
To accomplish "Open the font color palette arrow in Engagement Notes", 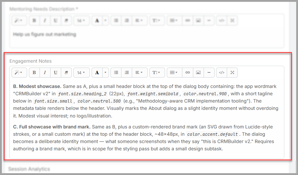I will click(x=106, y=72).
